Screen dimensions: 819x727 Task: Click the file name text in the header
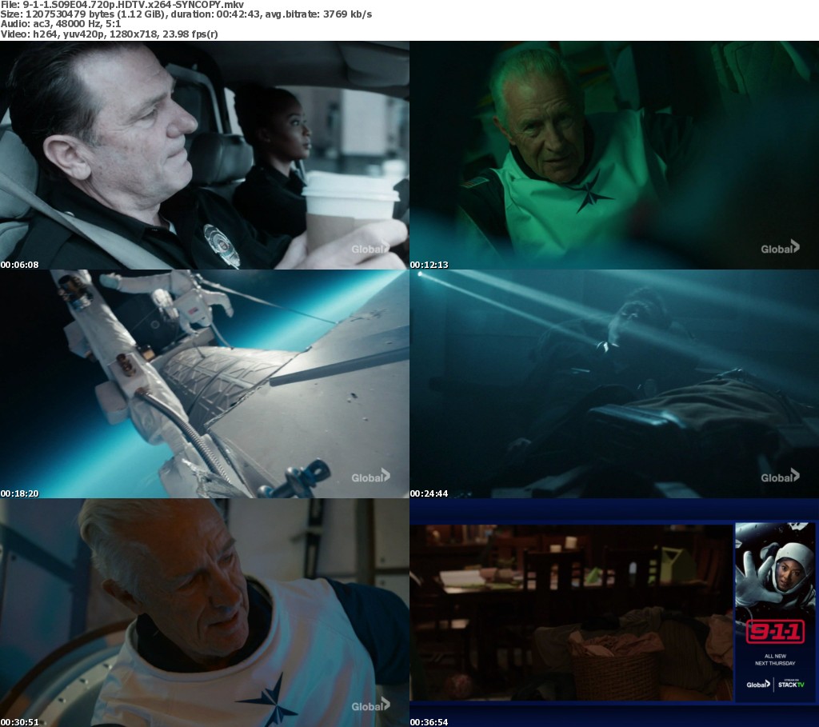(122, 5)
